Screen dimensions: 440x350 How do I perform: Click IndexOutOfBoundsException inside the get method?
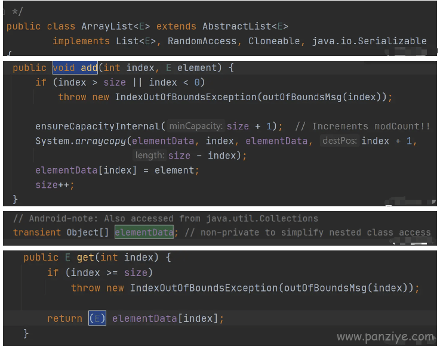204,288
